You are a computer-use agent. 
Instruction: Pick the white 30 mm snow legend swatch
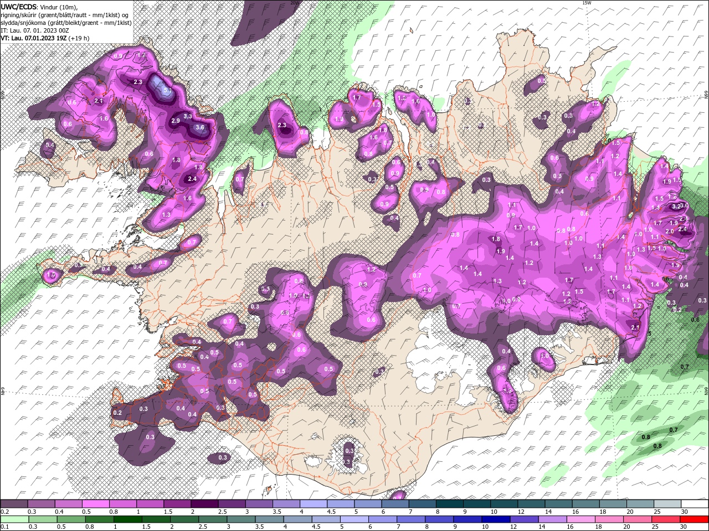694,504
